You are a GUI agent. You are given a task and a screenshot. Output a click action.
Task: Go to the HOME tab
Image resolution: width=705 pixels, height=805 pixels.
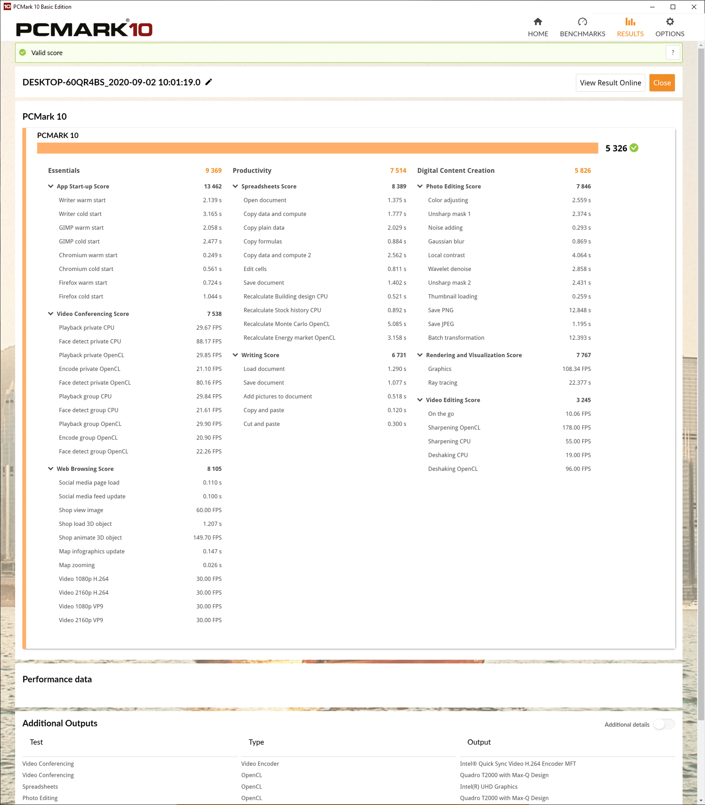(538, 28)
